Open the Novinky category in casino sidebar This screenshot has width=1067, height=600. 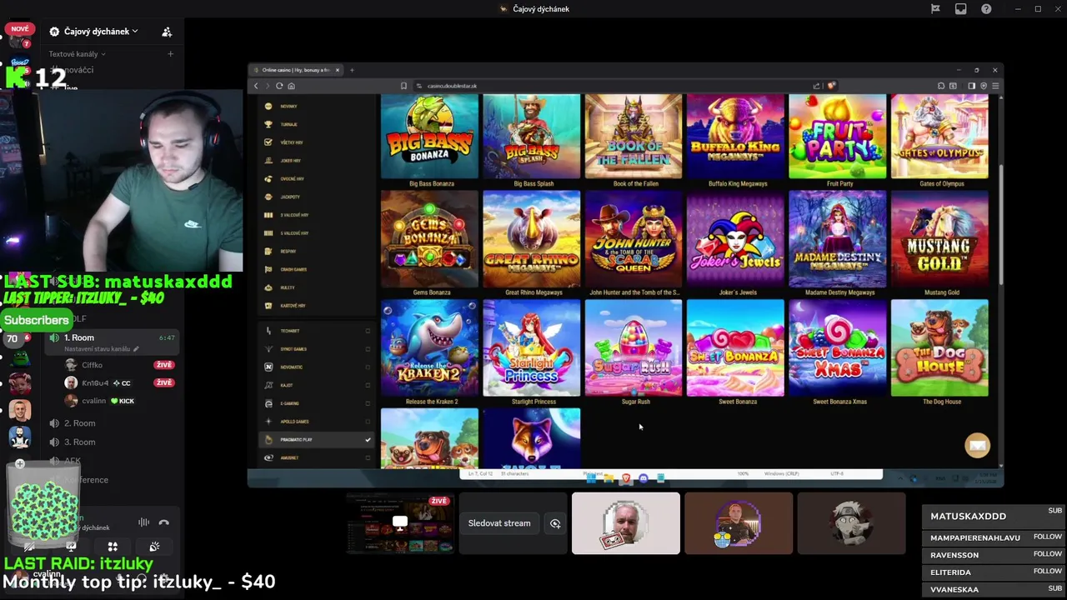[x=288, y=107]
